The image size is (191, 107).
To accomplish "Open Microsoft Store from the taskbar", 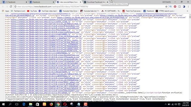I will (37, 104).
